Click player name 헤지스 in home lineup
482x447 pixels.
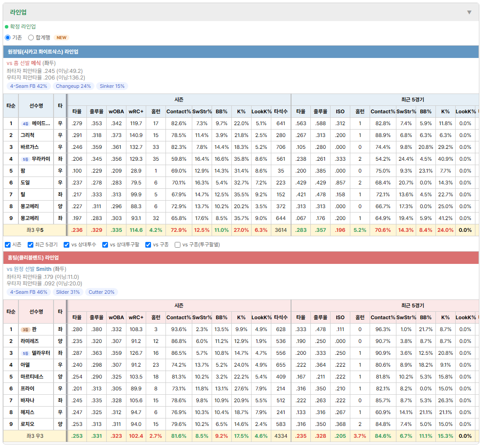tap(27, 412)
